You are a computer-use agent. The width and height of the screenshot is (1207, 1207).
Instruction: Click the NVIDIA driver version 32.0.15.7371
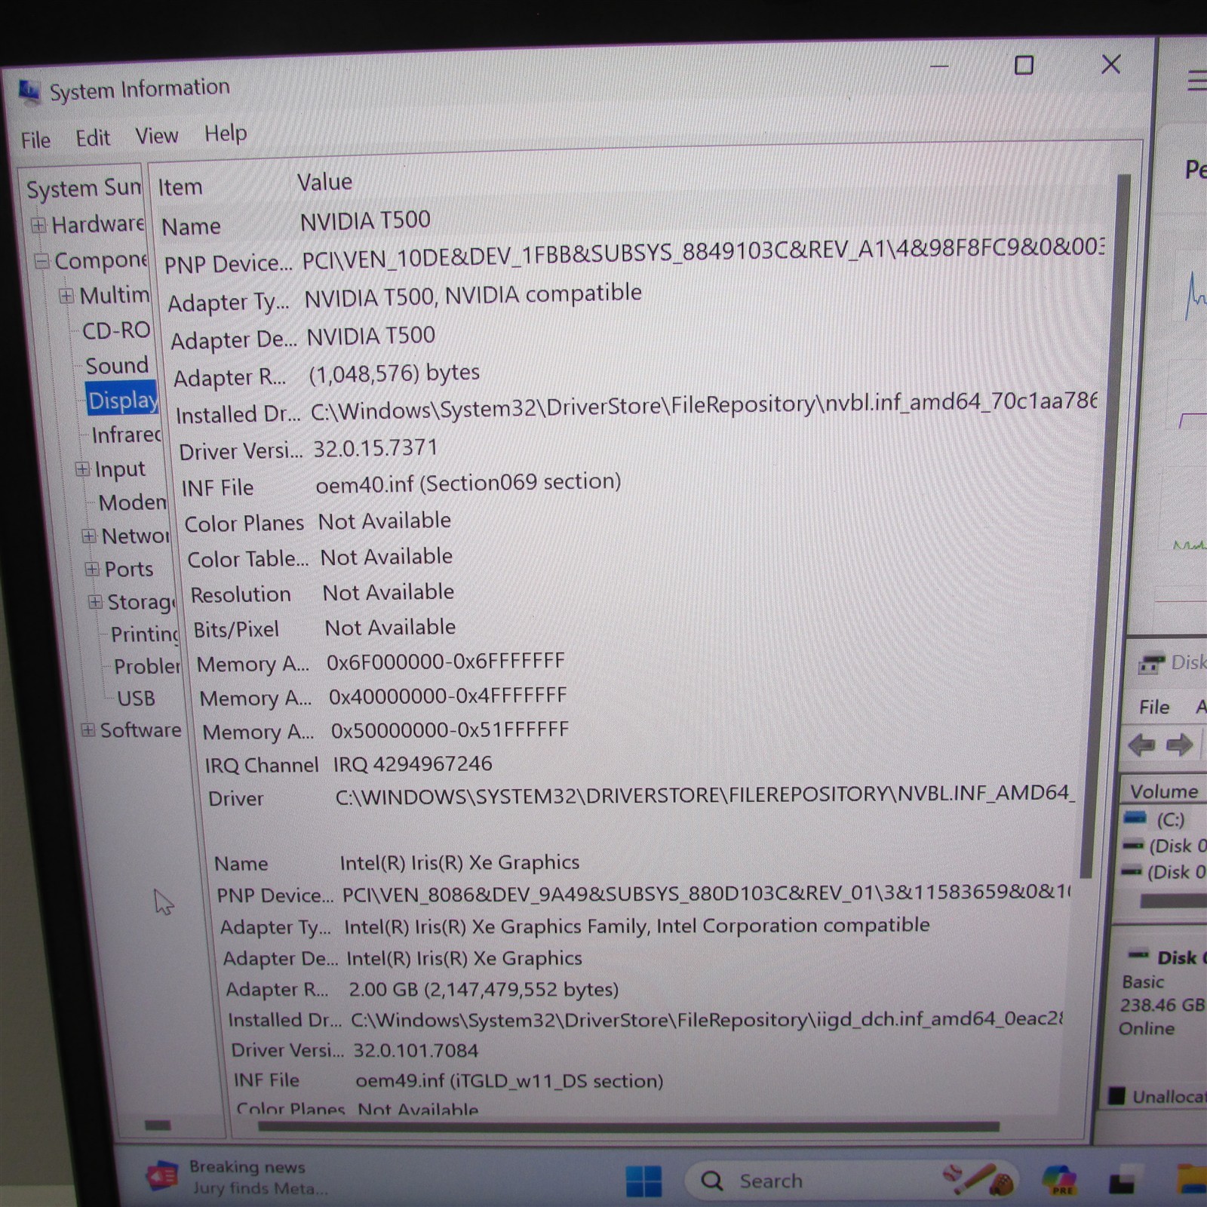(x=376, y=448)
